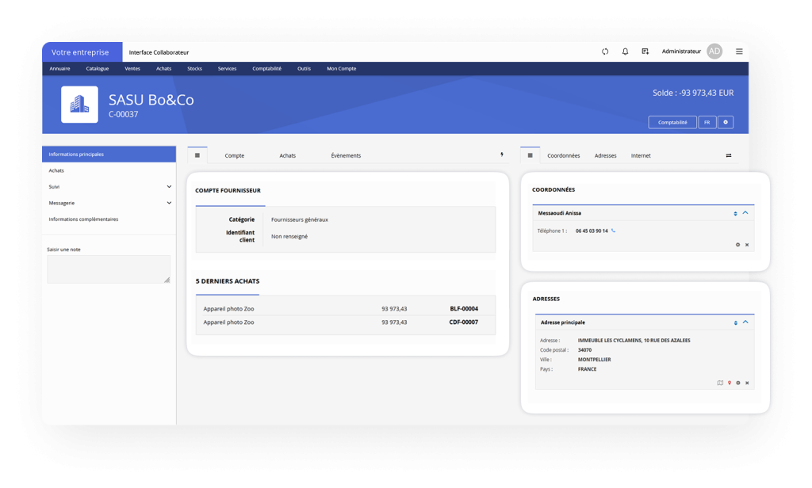812x488 pixels.
Task: Click the refresh sync icon in header
Action: [605, 51]
